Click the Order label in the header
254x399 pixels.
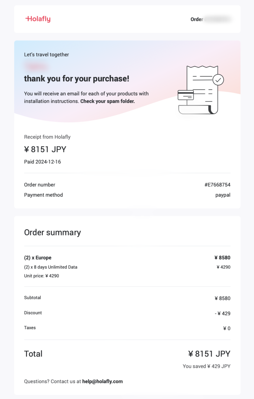[x=197, y=19]
